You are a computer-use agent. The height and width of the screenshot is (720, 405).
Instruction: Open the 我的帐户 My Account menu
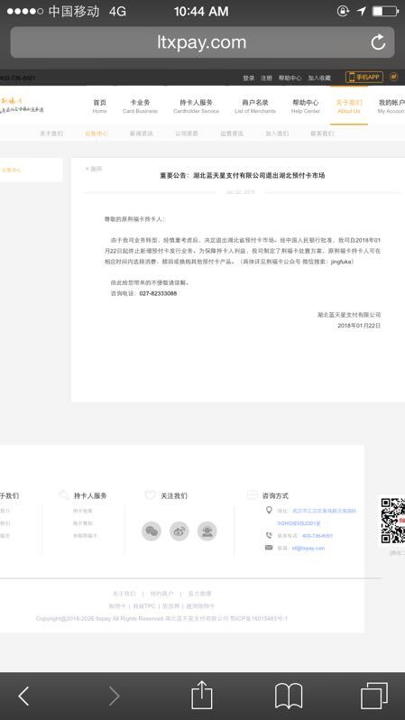pyautogui.click(x=391, y=106)
